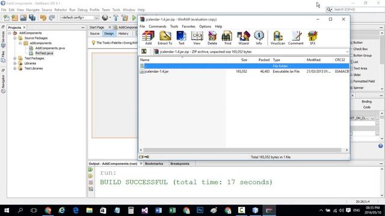Open the History view button
Screen dimensions: 385x216
click(x=123, y=34)
